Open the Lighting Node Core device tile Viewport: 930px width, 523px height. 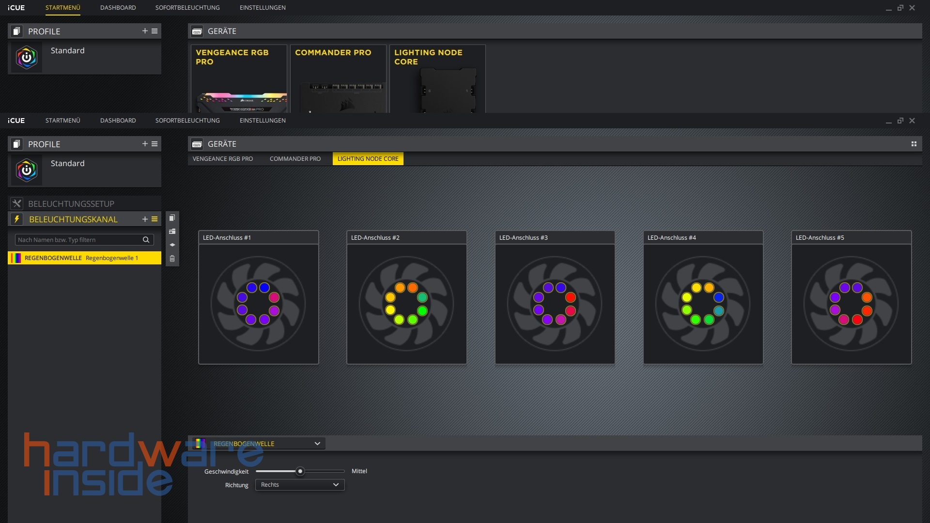437,79
